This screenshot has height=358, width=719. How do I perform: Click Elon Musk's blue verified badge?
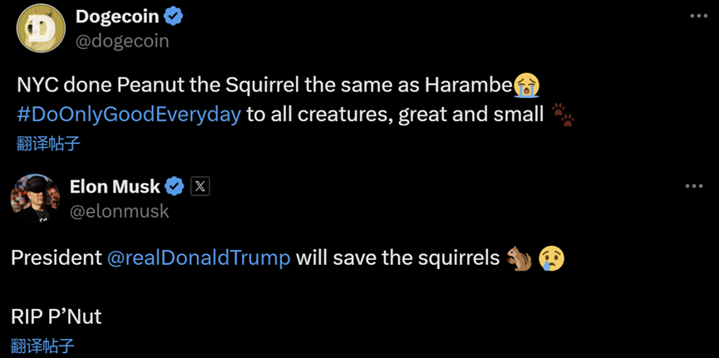pos(175,186)
